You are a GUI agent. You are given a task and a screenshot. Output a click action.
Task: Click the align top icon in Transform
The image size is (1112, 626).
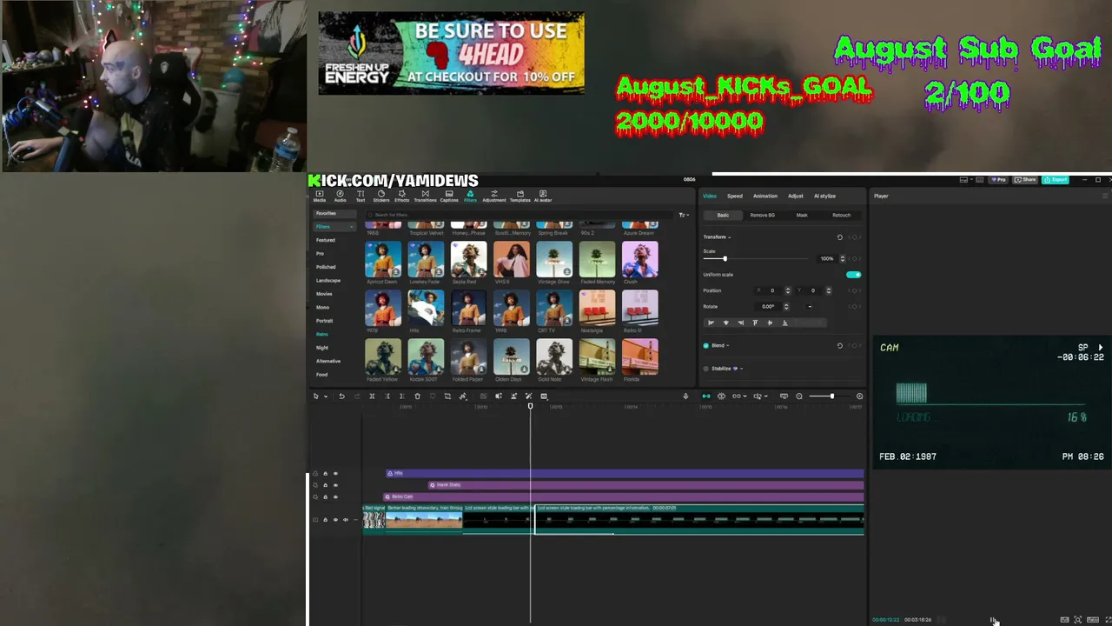(x=755, y=323)
